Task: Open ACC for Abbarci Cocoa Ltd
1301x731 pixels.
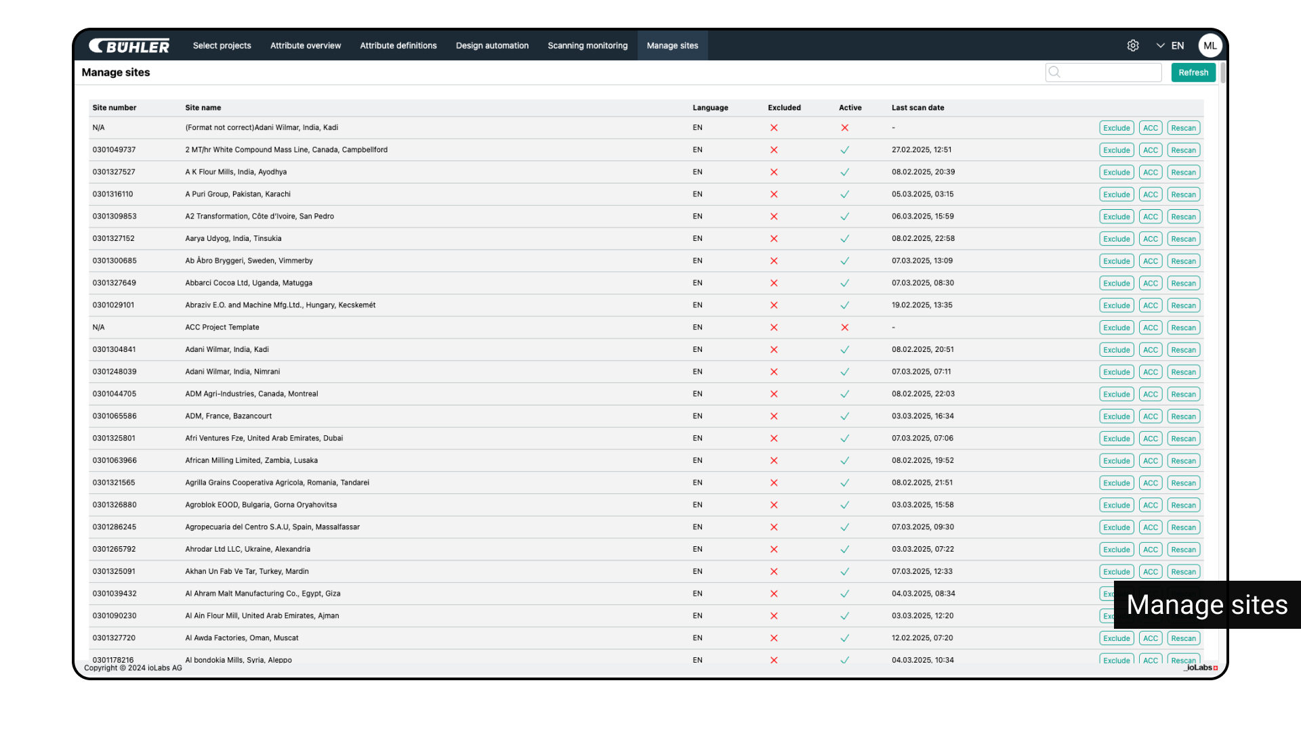Action: (x=1151, y=284)
